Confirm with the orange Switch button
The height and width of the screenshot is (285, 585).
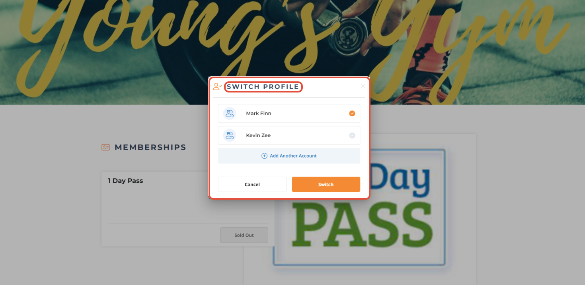click(x=326, y=185)
